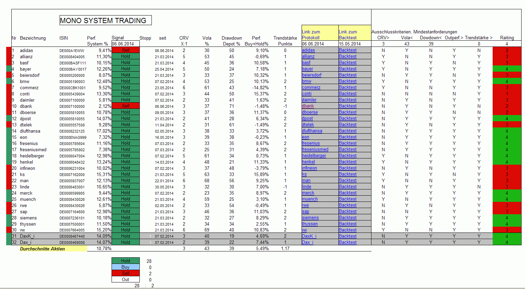The height and width of the screenshot is (289, 525).
Task: Click the Hold signal in the bayer row
Action: pyautogui.click(x=126, y=69)
